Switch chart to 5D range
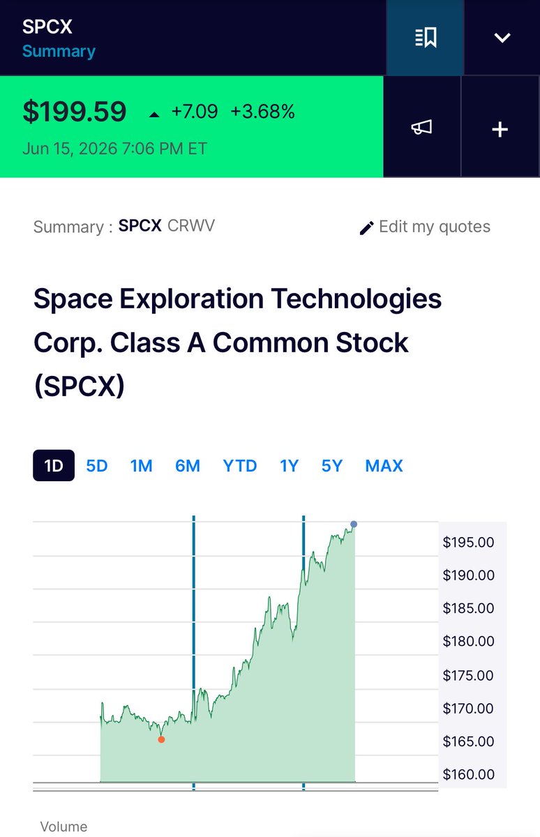This screenshot has height=837, width=540. coord(97,466)
